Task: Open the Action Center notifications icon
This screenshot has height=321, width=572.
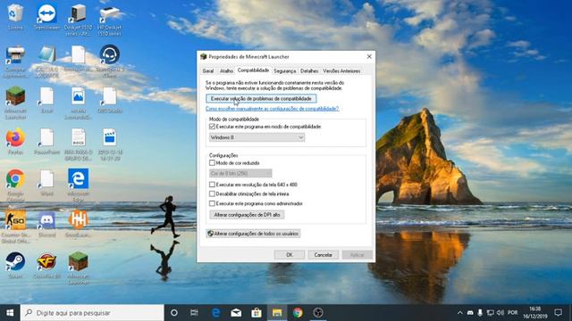Action: click(558, 313)
